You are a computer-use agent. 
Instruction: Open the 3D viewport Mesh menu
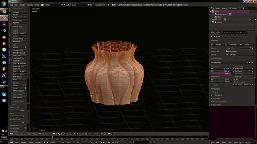(x=35, y=134)
